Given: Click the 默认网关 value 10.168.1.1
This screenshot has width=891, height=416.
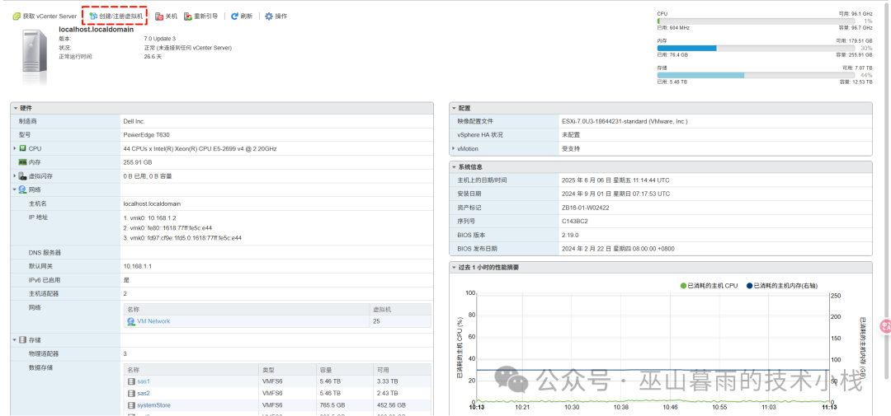Looking at the screenshot, I should pos(137,266).
